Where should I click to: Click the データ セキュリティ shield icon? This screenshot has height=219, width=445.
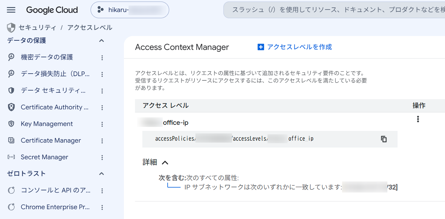(11, 91)
